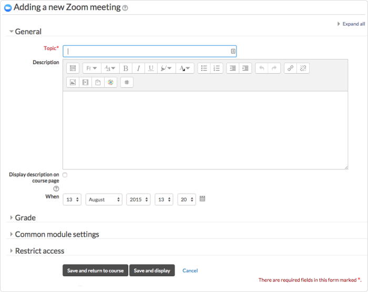This screenshot has height=292, width=368.
Task: Grab the description editor resize handle
Action: click(346, 167)
